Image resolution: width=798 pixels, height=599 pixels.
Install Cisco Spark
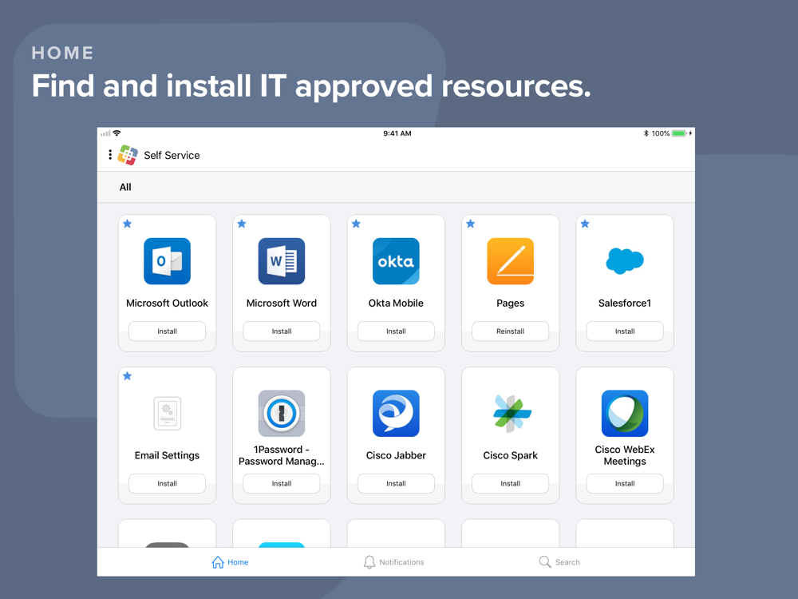[x=511, y=483]
